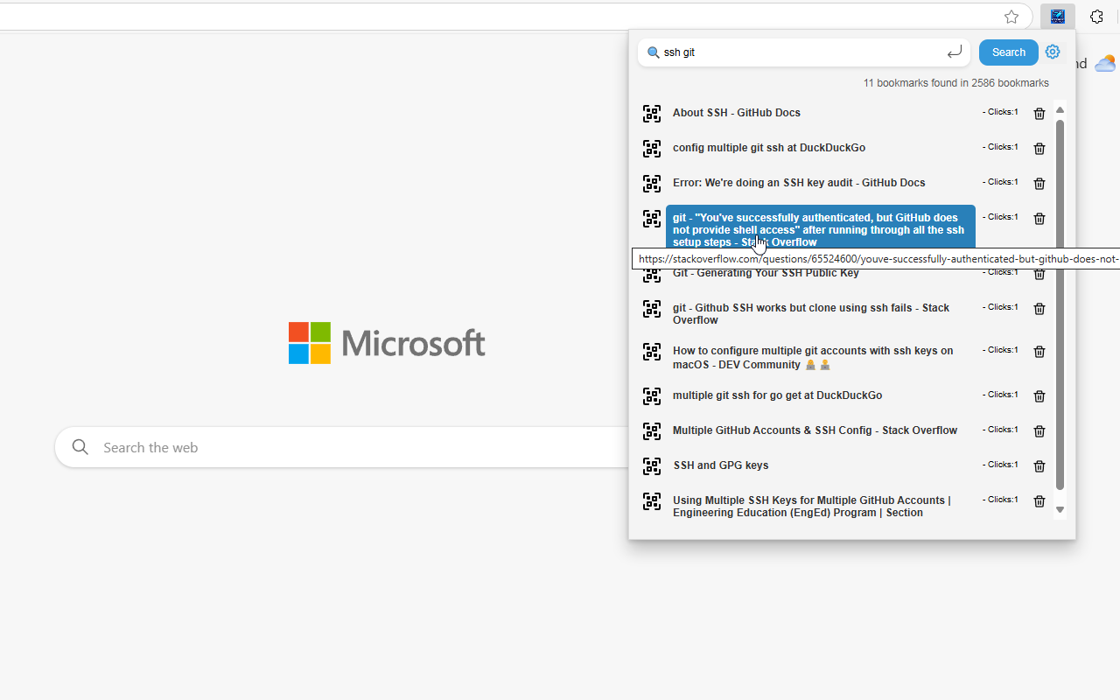Show QR code for 'Github SSH works but clone' bookmark
Screen dimensions: 1120x700
tap(652, 309)
